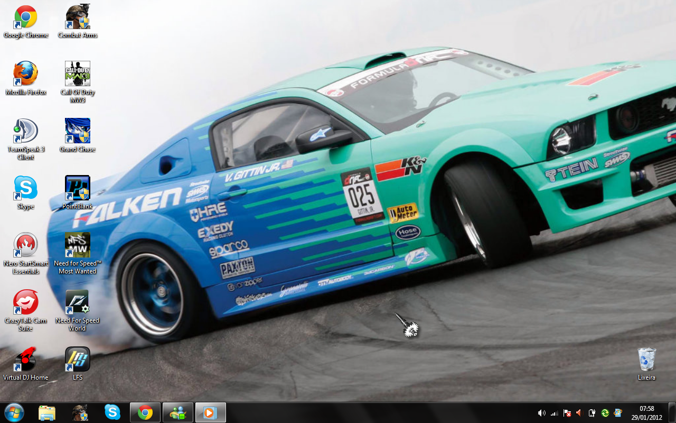Screen dimensions: 676x423
Task: Open the clock showing 07:58
Action: pyautogui.click(x=646, y=413)
